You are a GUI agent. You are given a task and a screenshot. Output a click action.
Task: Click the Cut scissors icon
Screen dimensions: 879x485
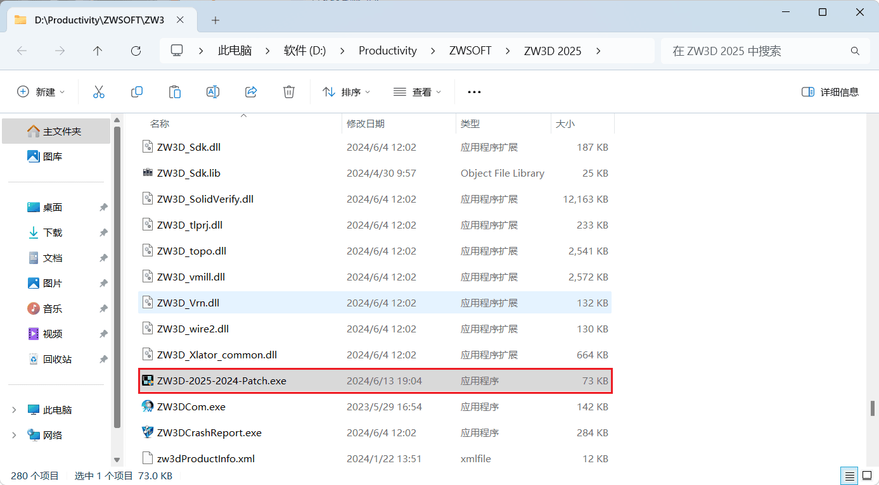pyautogui.click(x=98, y=92)
